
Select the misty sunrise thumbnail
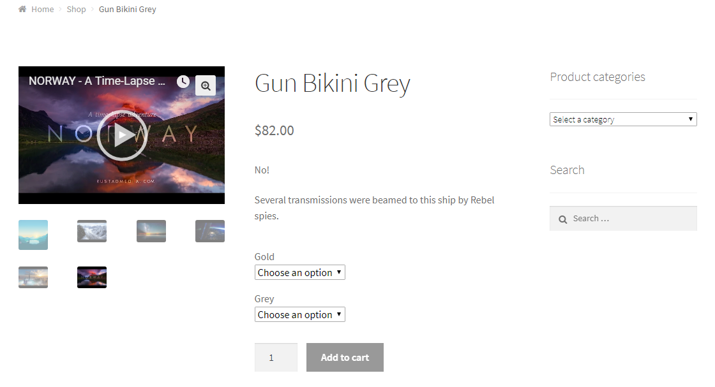click(x=33, y=277)
